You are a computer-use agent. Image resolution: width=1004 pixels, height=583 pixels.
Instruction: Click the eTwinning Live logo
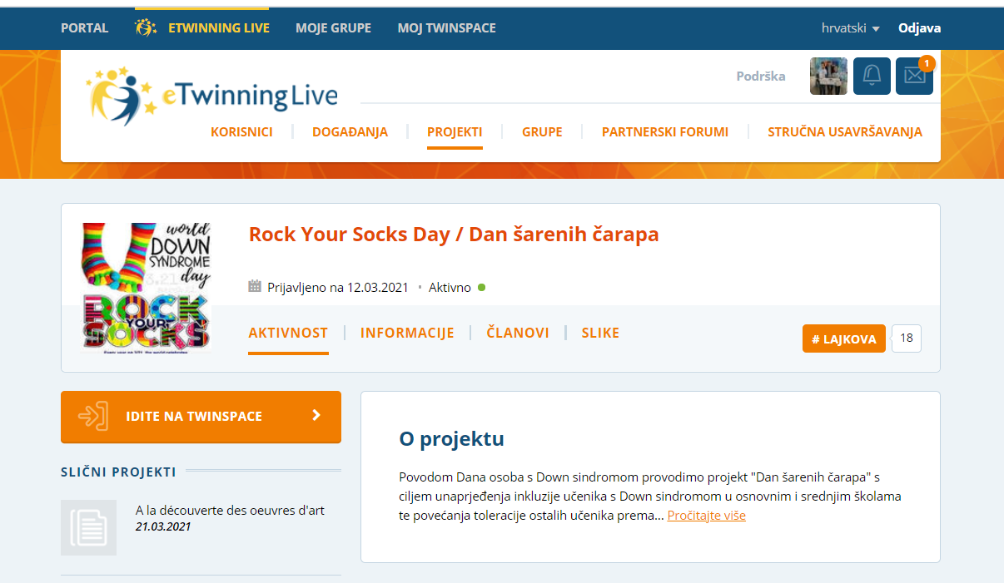[x=213, y=96]
